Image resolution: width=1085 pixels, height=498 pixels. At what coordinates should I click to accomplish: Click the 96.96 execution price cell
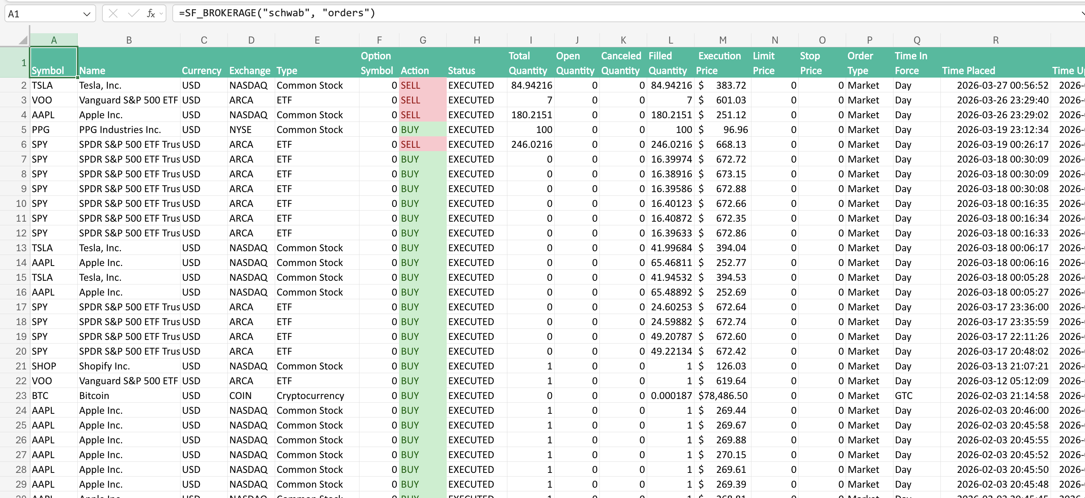click(x=722, y=130)
